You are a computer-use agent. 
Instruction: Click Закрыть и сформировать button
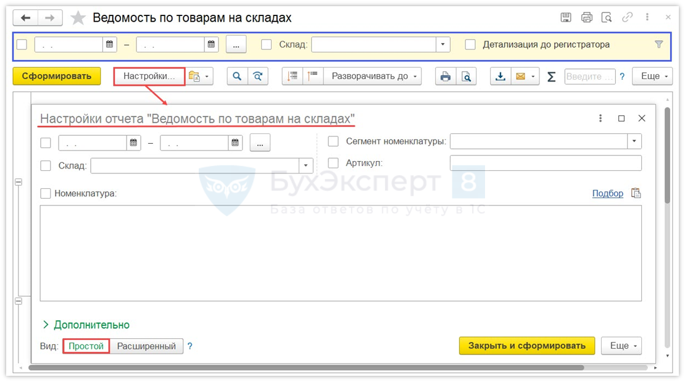pos(527,346)
